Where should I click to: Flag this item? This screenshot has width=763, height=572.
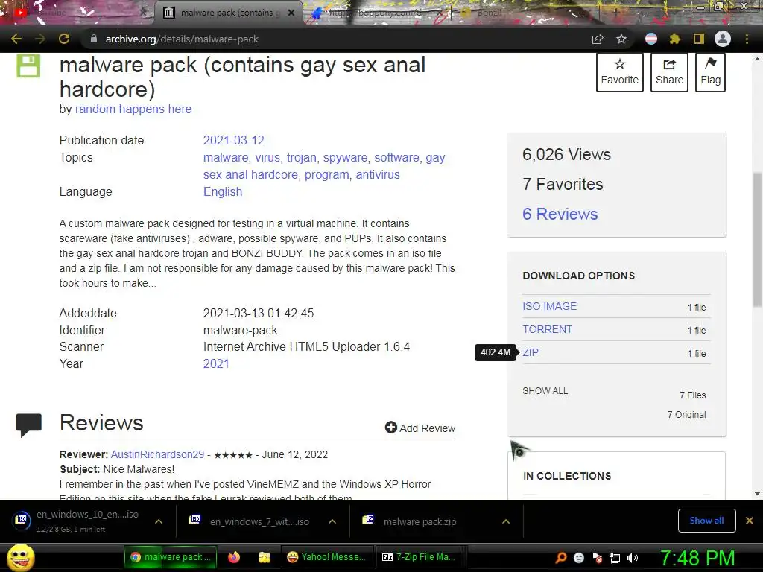coord(710,71)
